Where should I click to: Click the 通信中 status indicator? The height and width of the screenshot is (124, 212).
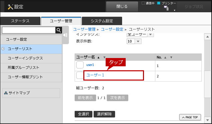pos(148,3)
